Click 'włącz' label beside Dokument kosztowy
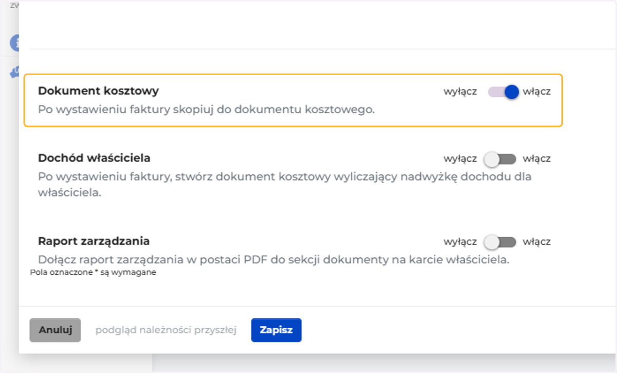Screen dimensions: 617x373 click(x=537, y=92)
